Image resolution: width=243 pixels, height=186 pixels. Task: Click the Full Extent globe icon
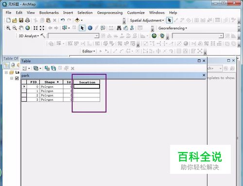28,28
